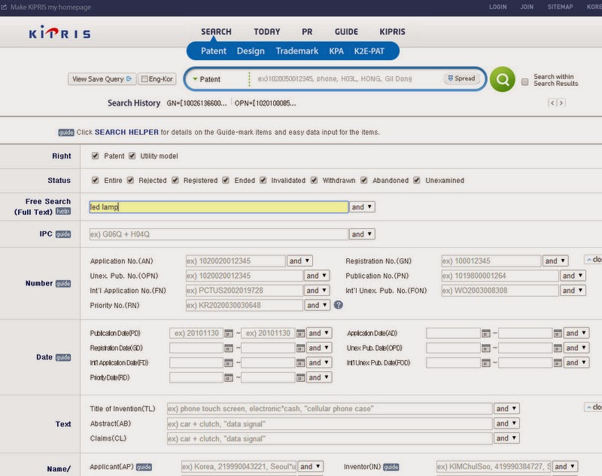Open the Free Search help badge
Image resolution: width=602 pixels, height=476 pixels.
63,212
